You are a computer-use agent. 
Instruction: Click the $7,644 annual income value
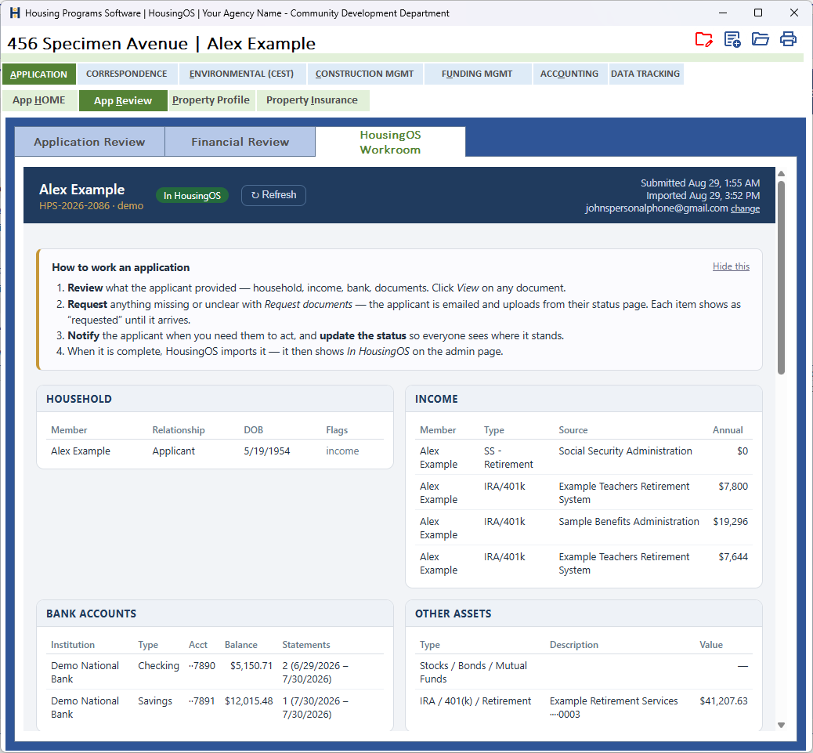pos(733,557)
